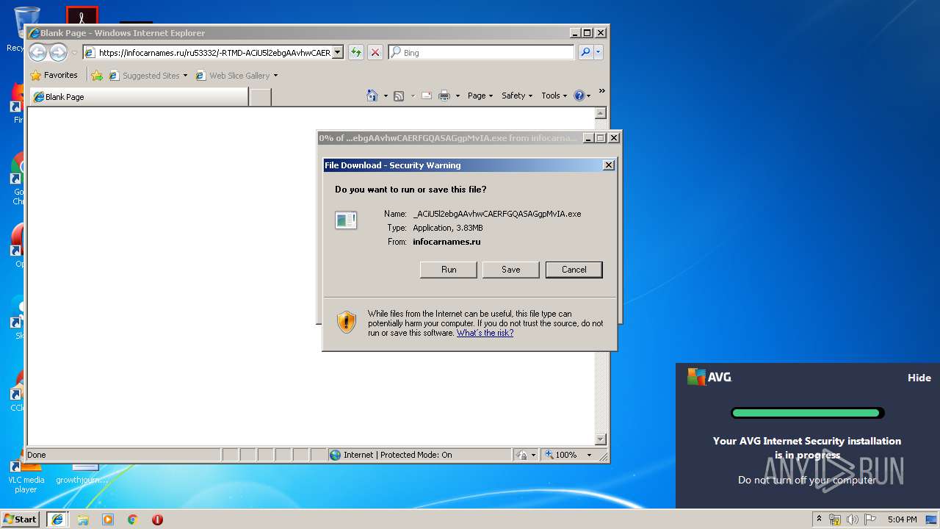Open the Print dropdown arrow

pos(458,96)
